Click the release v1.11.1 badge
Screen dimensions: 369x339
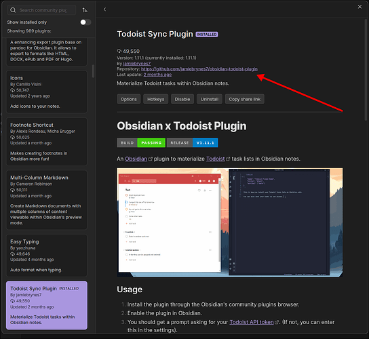192,143
